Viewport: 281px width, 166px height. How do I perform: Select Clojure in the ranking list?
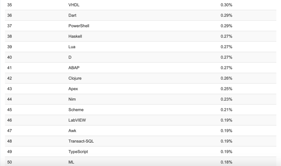(75, 78)
